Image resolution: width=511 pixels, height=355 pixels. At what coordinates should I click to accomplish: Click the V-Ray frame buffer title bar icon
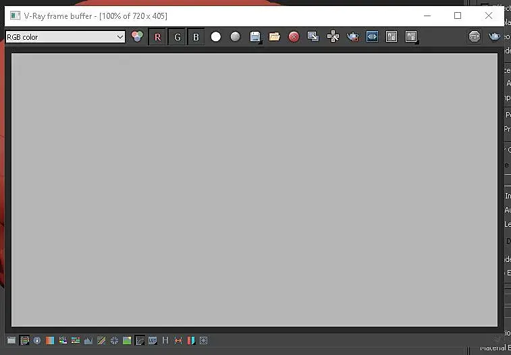15,16
